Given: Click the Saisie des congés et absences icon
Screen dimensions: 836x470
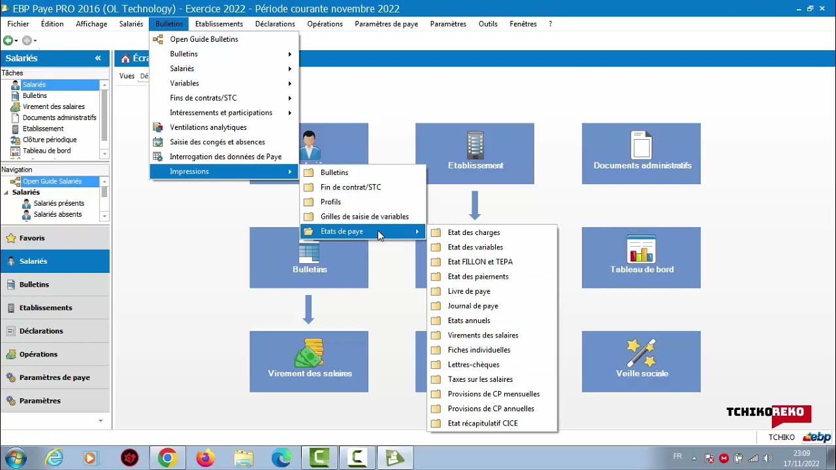Looking at the screenshot, I should click(157, 142).
